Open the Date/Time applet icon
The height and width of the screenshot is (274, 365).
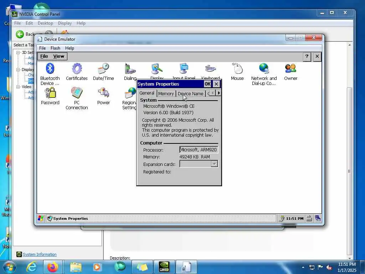pyautogui.click(x=103, y=68)
